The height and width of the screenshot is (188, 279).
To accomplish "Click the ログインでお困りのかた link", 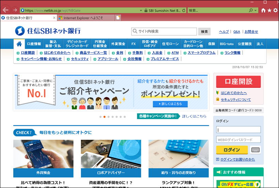I will (237, 159).
